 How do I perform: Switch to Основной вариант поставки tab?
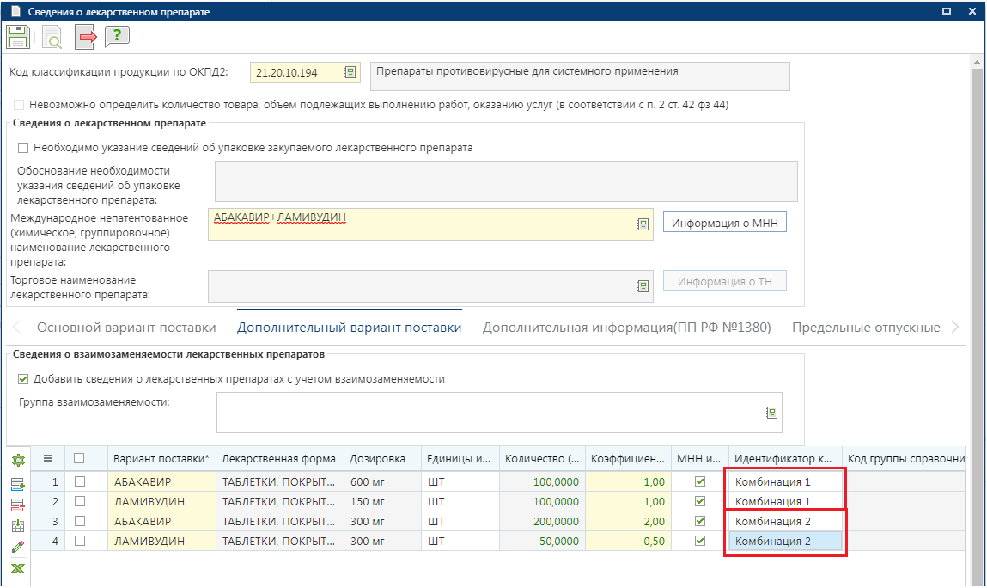[x=126, y=328]
